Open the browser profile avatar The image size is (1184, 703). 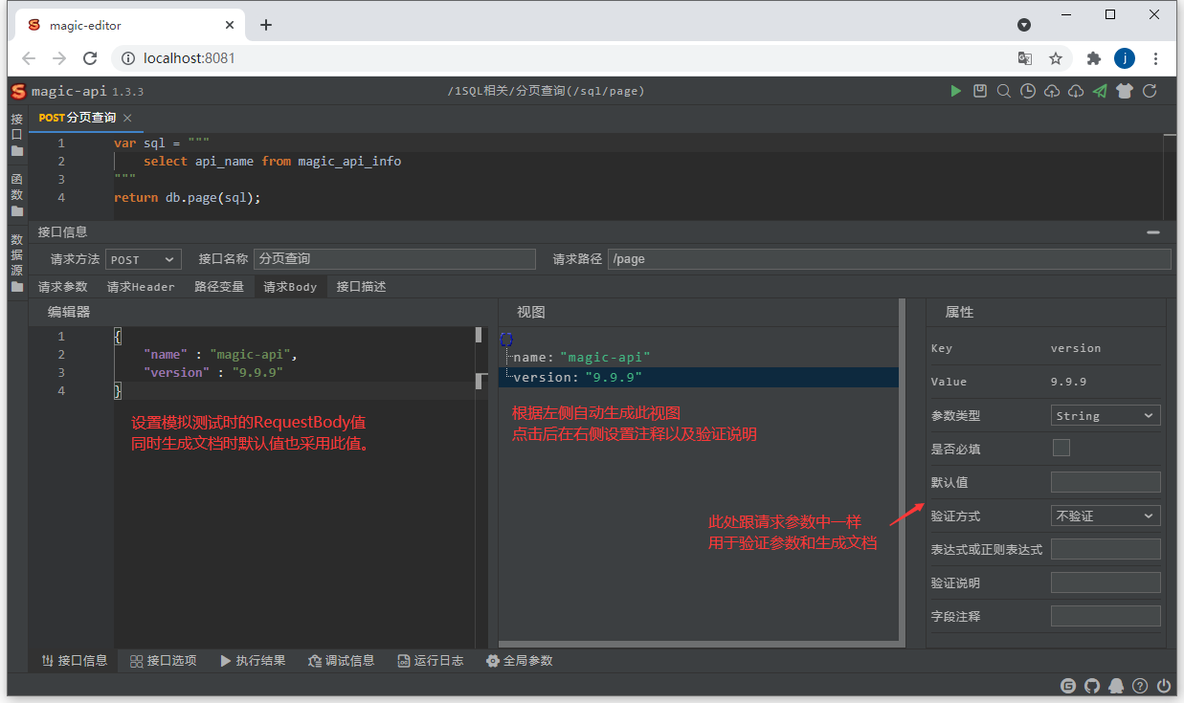tap(1125, 58)
